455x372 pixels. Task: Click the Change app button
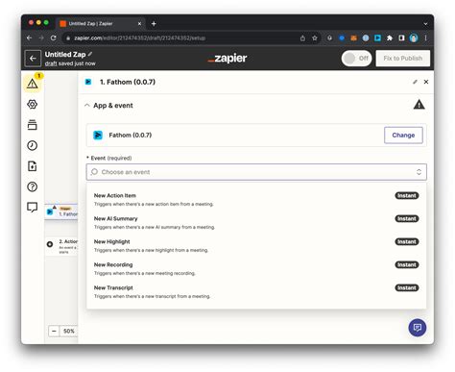[403, 136]
